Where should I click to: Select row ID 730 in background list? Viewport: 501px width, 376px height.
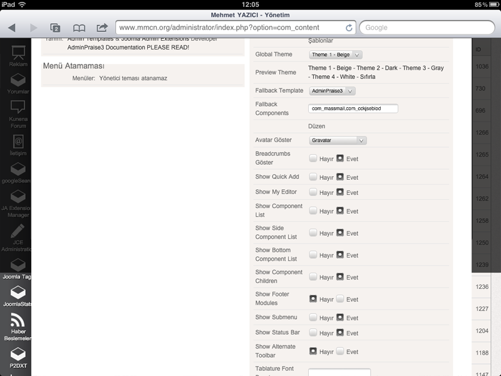click(480, 88)
